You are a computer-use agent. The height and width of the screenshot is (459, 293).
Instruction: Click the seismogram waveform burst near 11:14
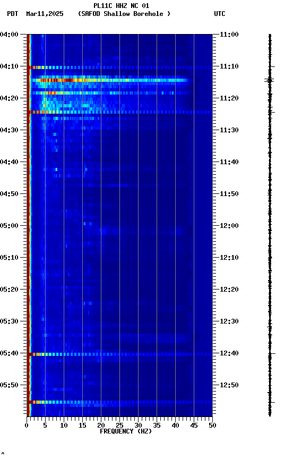coord(270,80)
